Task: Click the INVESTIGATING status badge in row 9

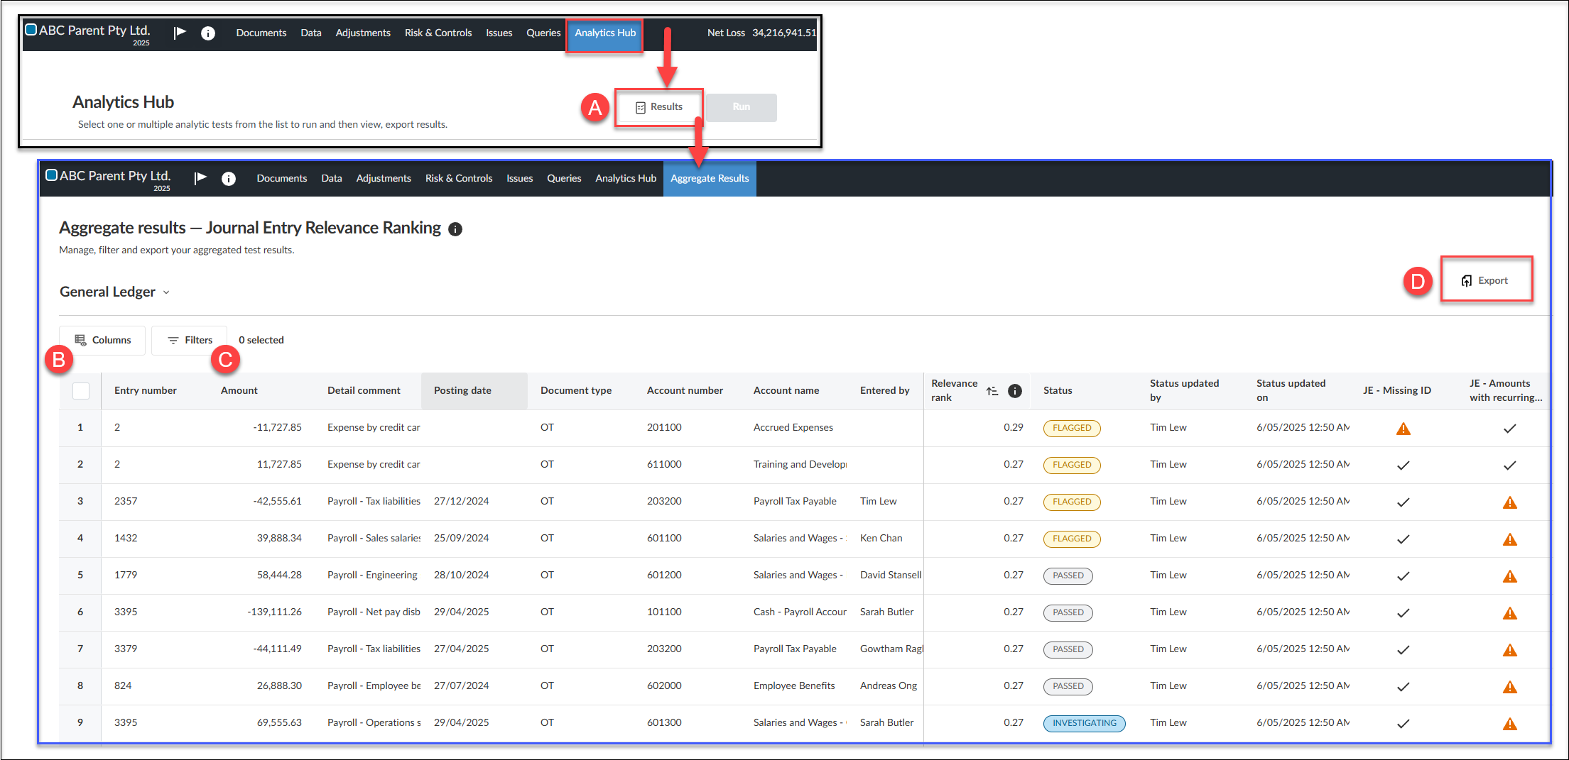Action: coord(1085,723)
